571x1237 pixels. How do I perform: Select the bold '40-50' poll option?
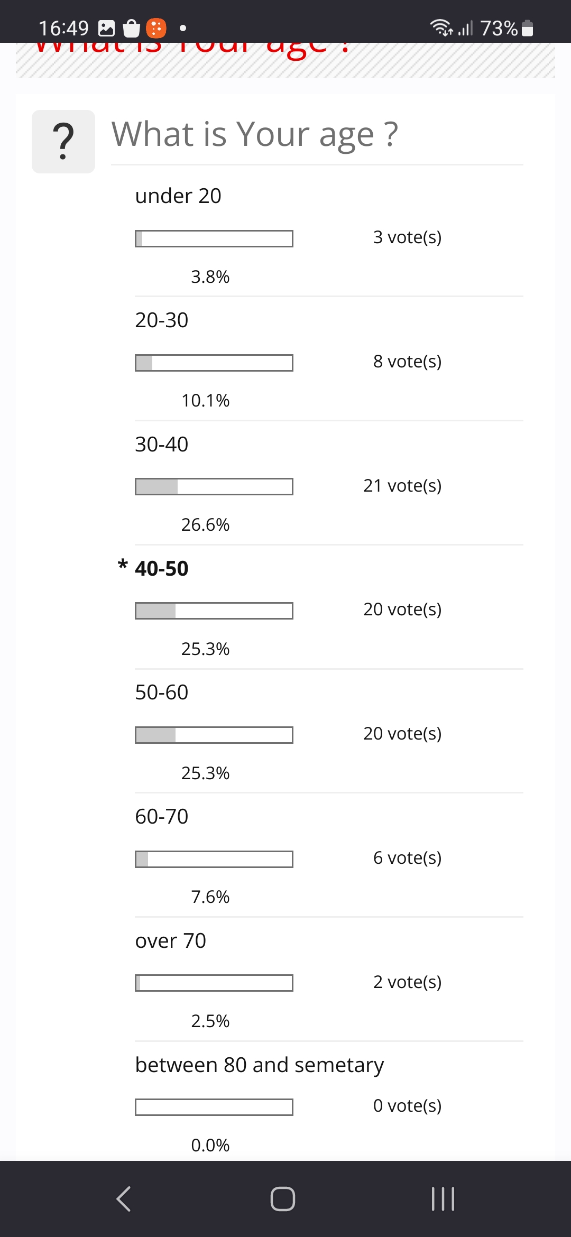click(162, 568)
